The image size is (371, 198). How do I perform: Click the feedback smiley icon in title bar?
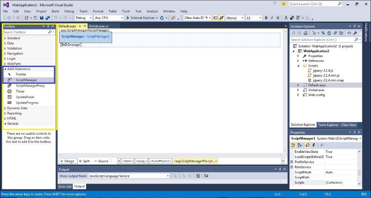[x=283, y=4]
